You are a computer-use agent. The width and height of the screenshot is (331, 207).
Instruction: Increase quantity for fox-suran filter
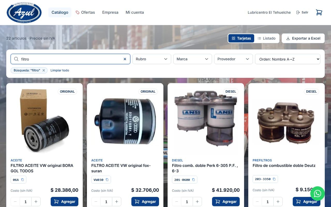coord(117,202)
